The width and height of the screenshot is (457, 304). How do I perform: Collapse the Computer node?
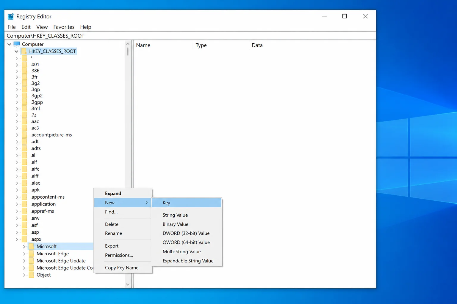pyautogui.click(x=9, y=44)
